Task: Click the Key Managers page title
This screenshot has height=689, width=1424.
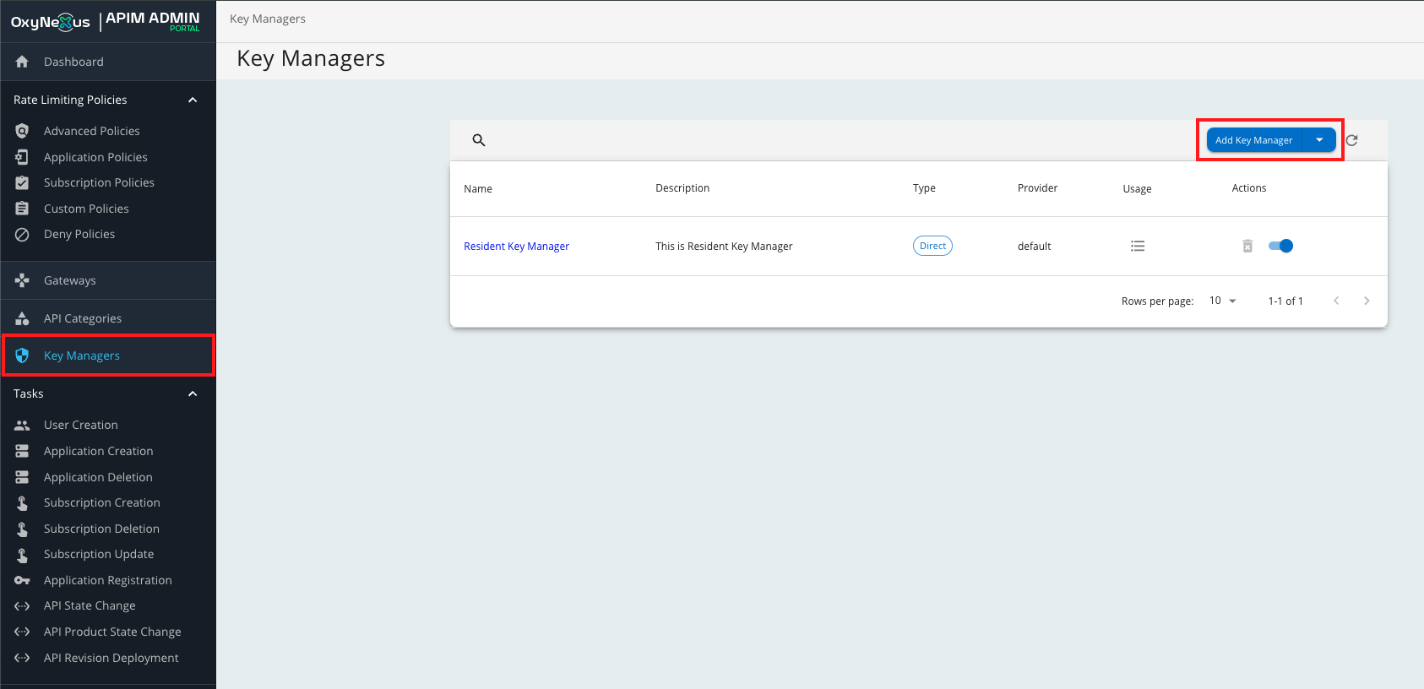Action: tap(311, 58)
